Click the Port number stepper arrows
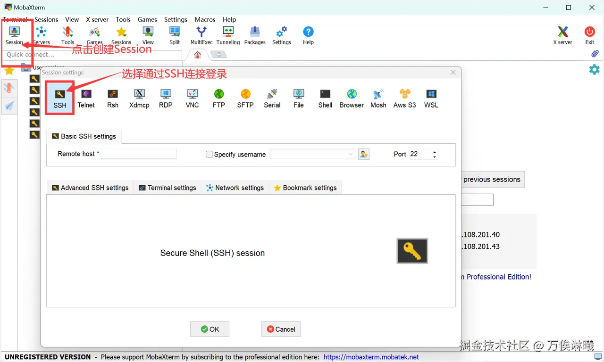Image resolution: width=604 pixels, height=362 pixels. click(x=435, y=154)
